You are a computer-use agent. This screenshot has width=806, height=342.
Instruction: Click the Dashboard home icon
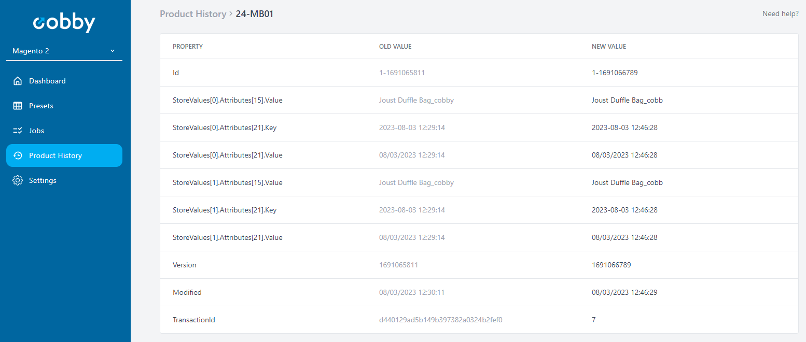(x=18, y=81)
